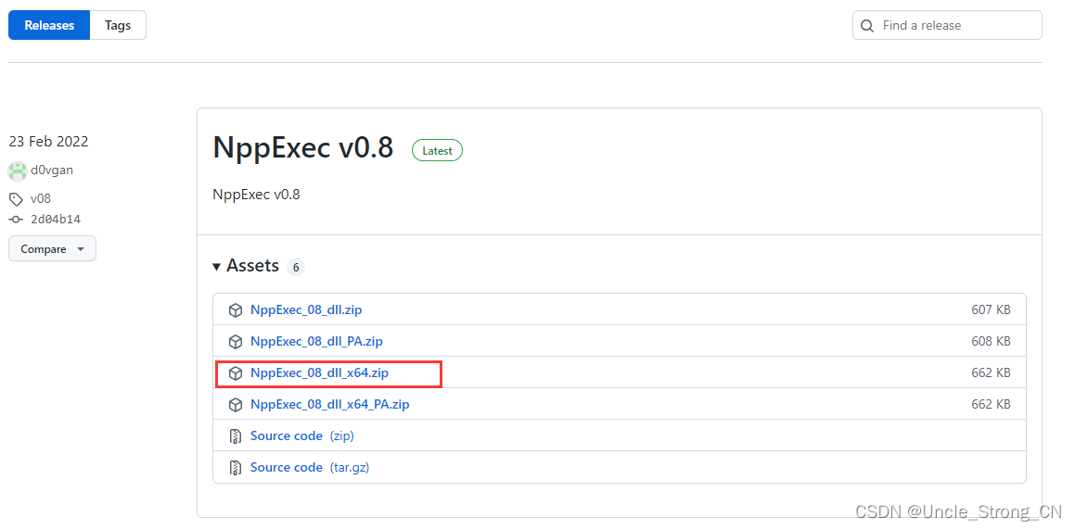
Task: Click the search magnifier icon in Find a release
Action: (867, 26)
